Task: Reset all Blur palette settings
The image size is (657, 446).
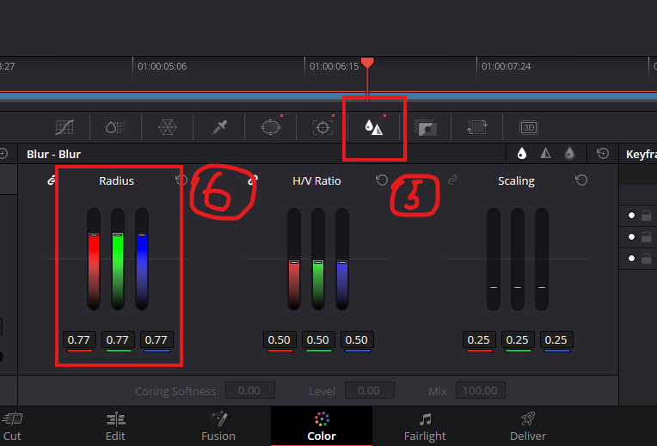Action: (603, 154)
